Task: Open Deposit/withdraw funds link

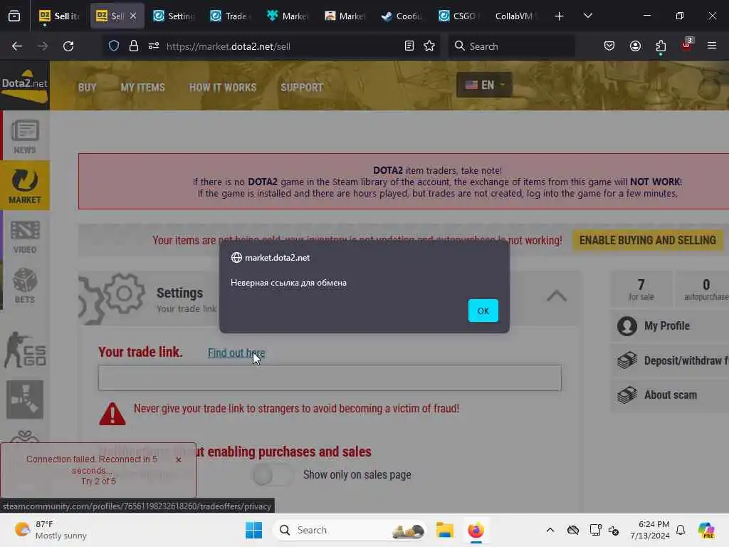Action: tap(669, 360)
